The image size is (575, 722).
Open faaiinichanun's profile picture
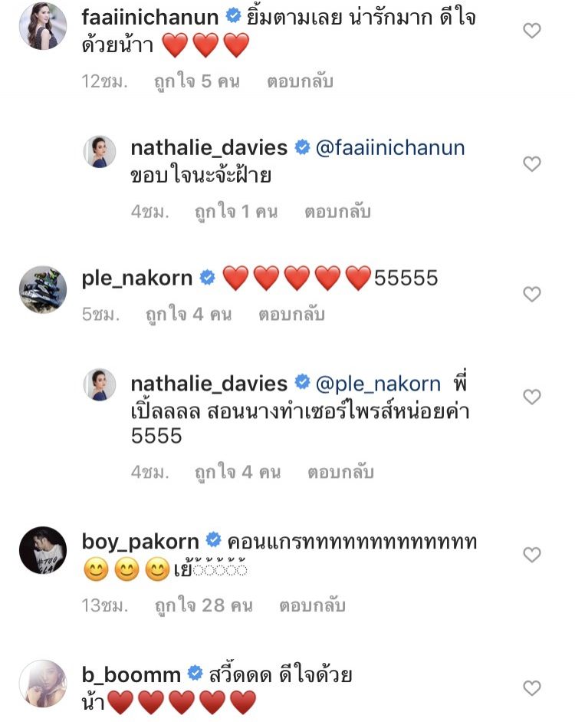point(43,26)
